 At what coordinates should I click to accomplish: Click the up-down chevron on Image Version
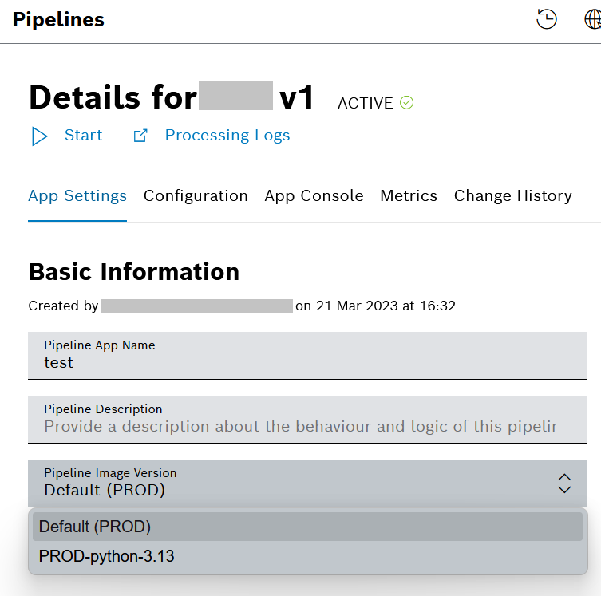(564, 483)
